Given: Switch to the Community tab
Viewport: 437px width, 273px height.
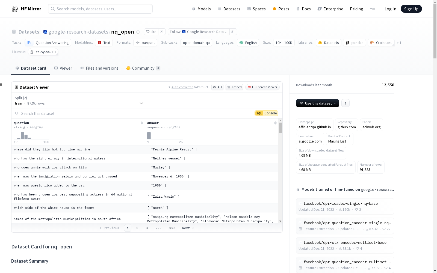Looking at the screenshot, I should click(143, 68).
